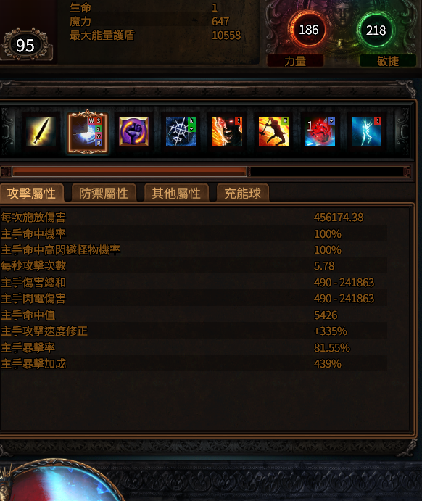Select the leaping warrior fire skill icon
This screenshot has width=422, height=501.
click(273, 132)
